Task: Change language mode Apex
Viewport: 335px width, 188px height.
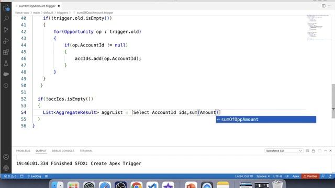Action: pyautogui.click(x=296, y=177)
